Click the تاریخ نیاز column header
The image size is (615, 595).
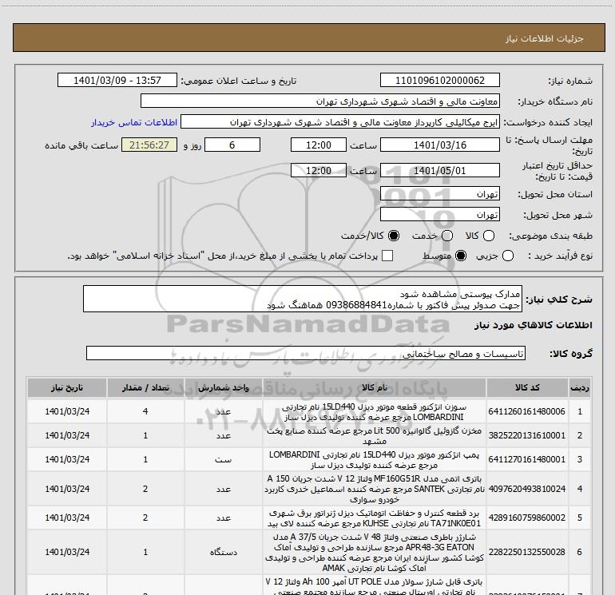(67, 388)
